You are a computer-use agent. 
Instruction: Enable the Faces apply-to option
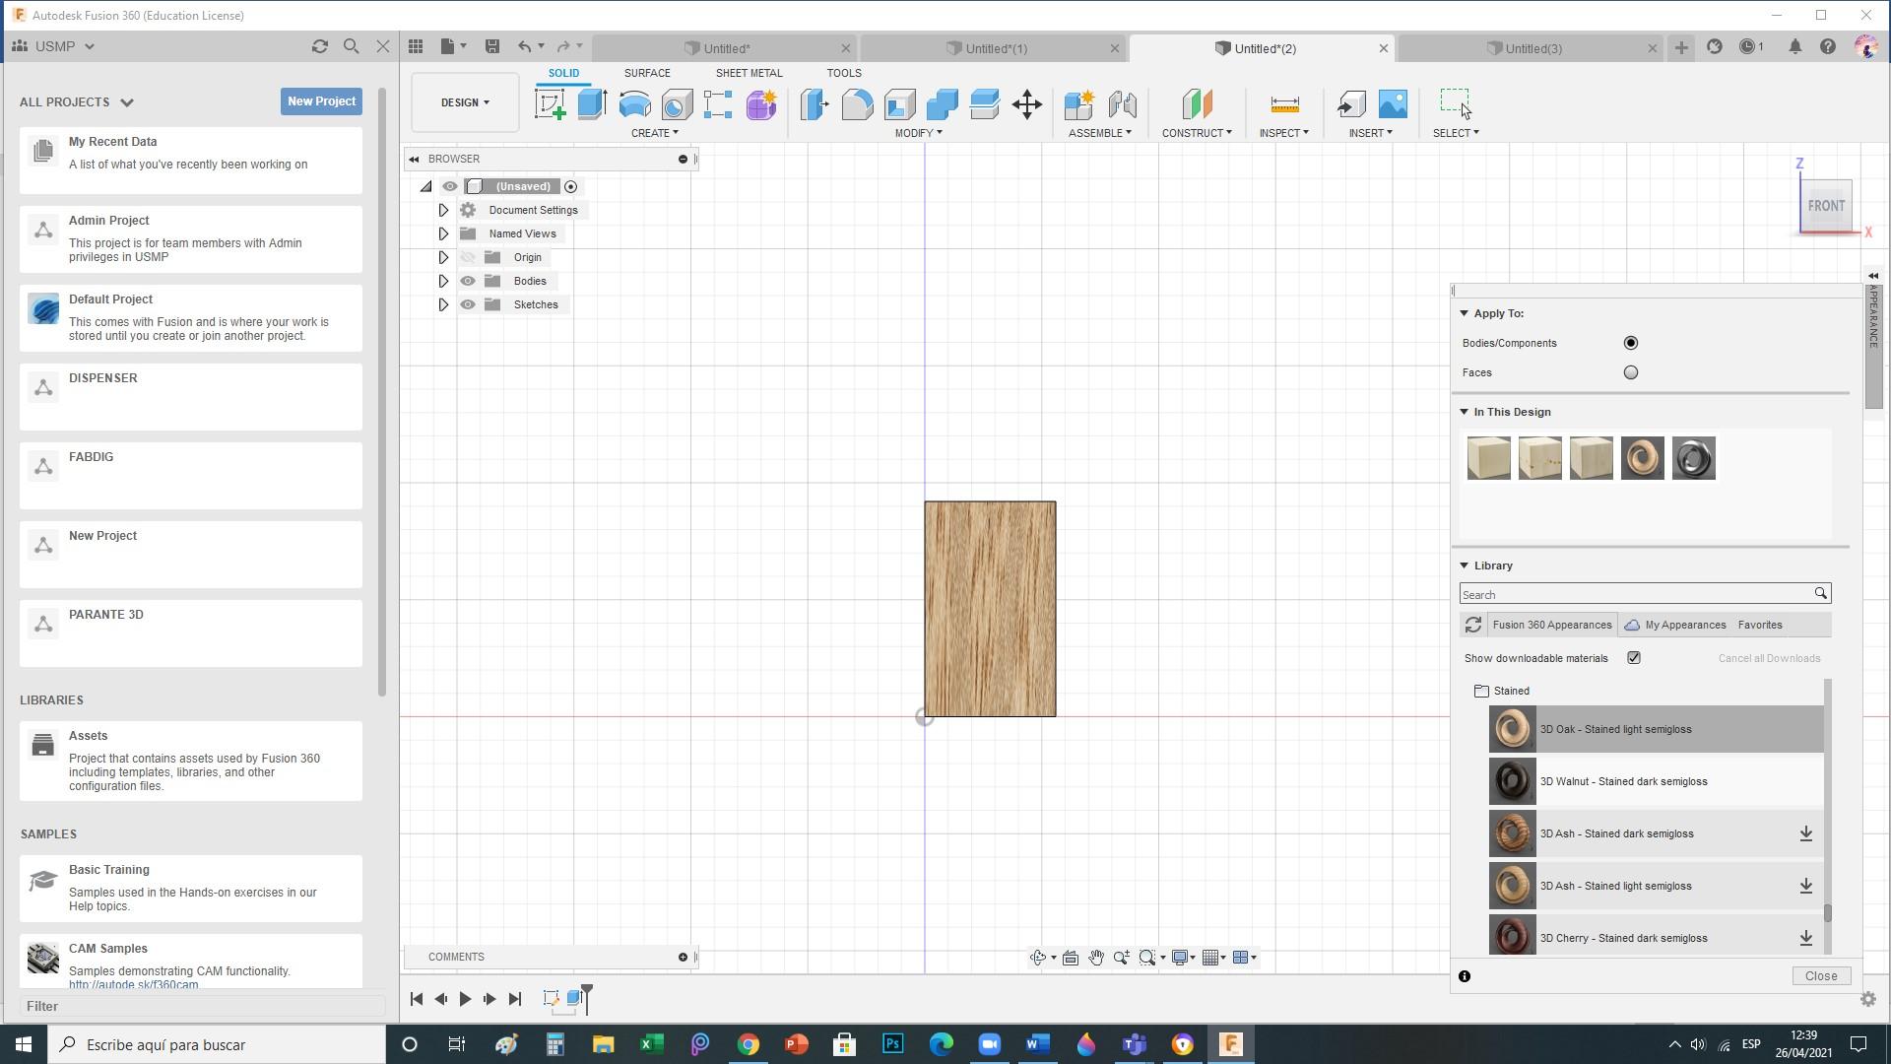pyautogui.click(x=1631, y=372)
